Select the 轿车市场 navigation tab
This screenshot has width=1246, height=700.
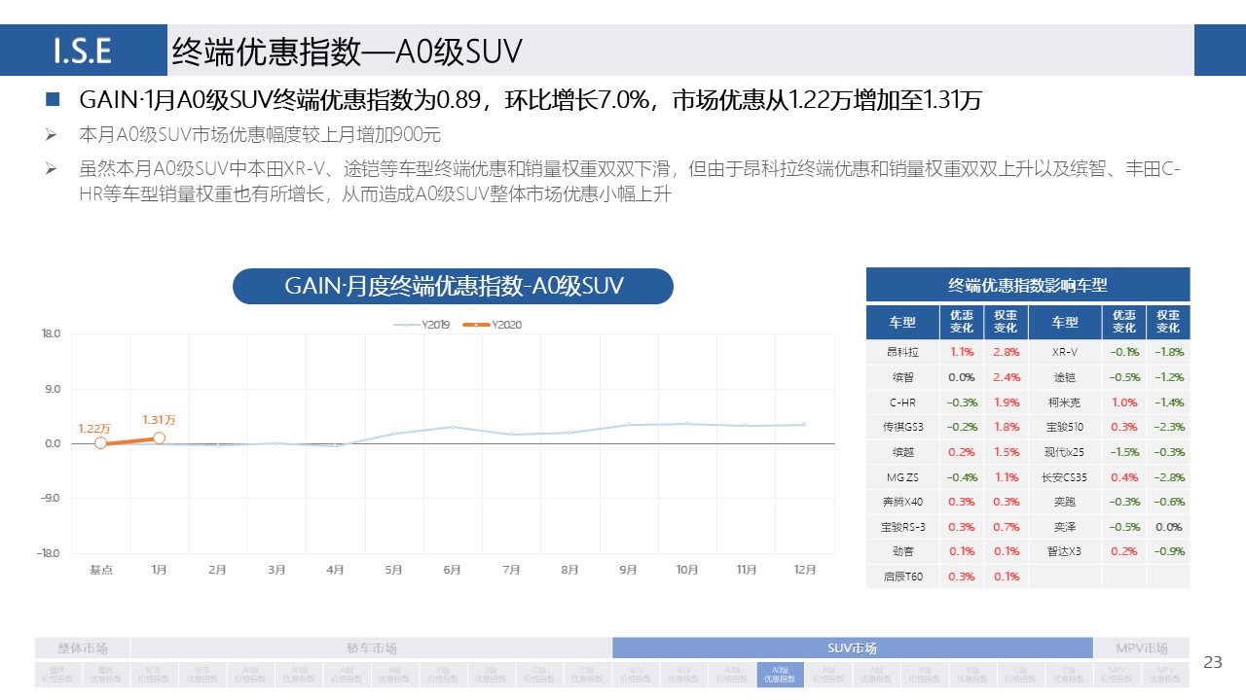371,648
